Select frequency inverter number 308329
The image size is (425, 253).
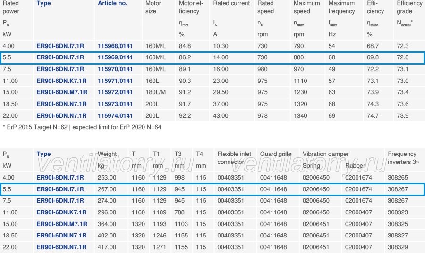[x=398, y=247]
